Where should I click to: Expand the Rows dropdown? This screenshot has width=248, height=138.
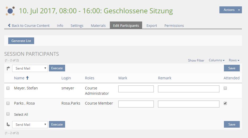click(x=234, y=60)
